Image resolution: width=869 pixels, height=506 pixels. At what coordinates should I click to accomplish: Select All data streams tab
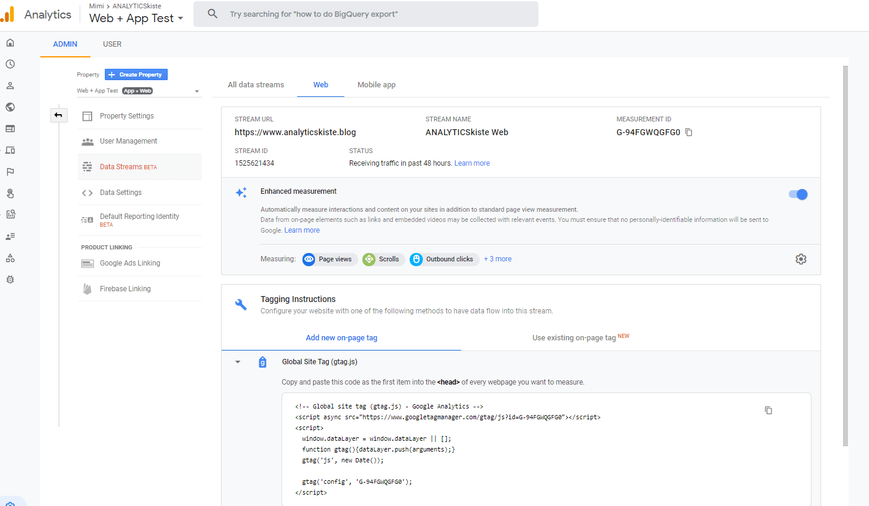click(256, 85)
